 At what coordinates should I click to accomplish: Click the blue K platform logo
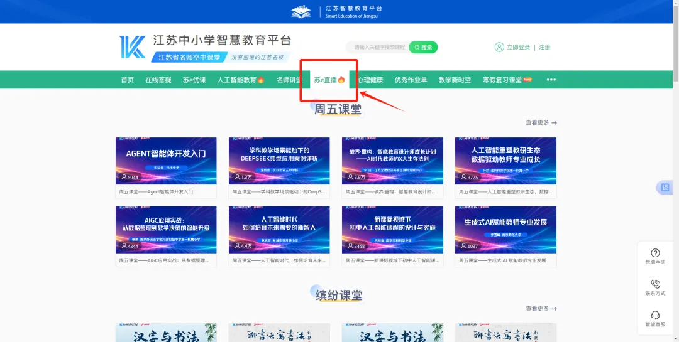click(x=132, y=47)
